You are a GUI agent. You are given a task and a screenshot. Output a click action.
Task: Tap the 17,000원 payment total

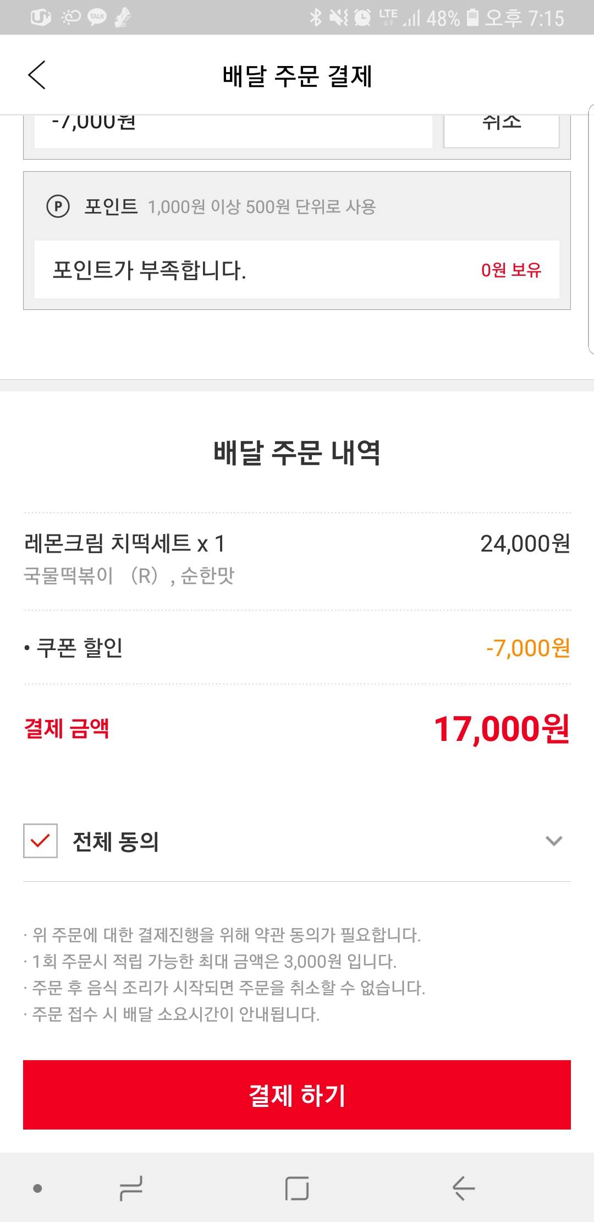[x=501, y=729]
